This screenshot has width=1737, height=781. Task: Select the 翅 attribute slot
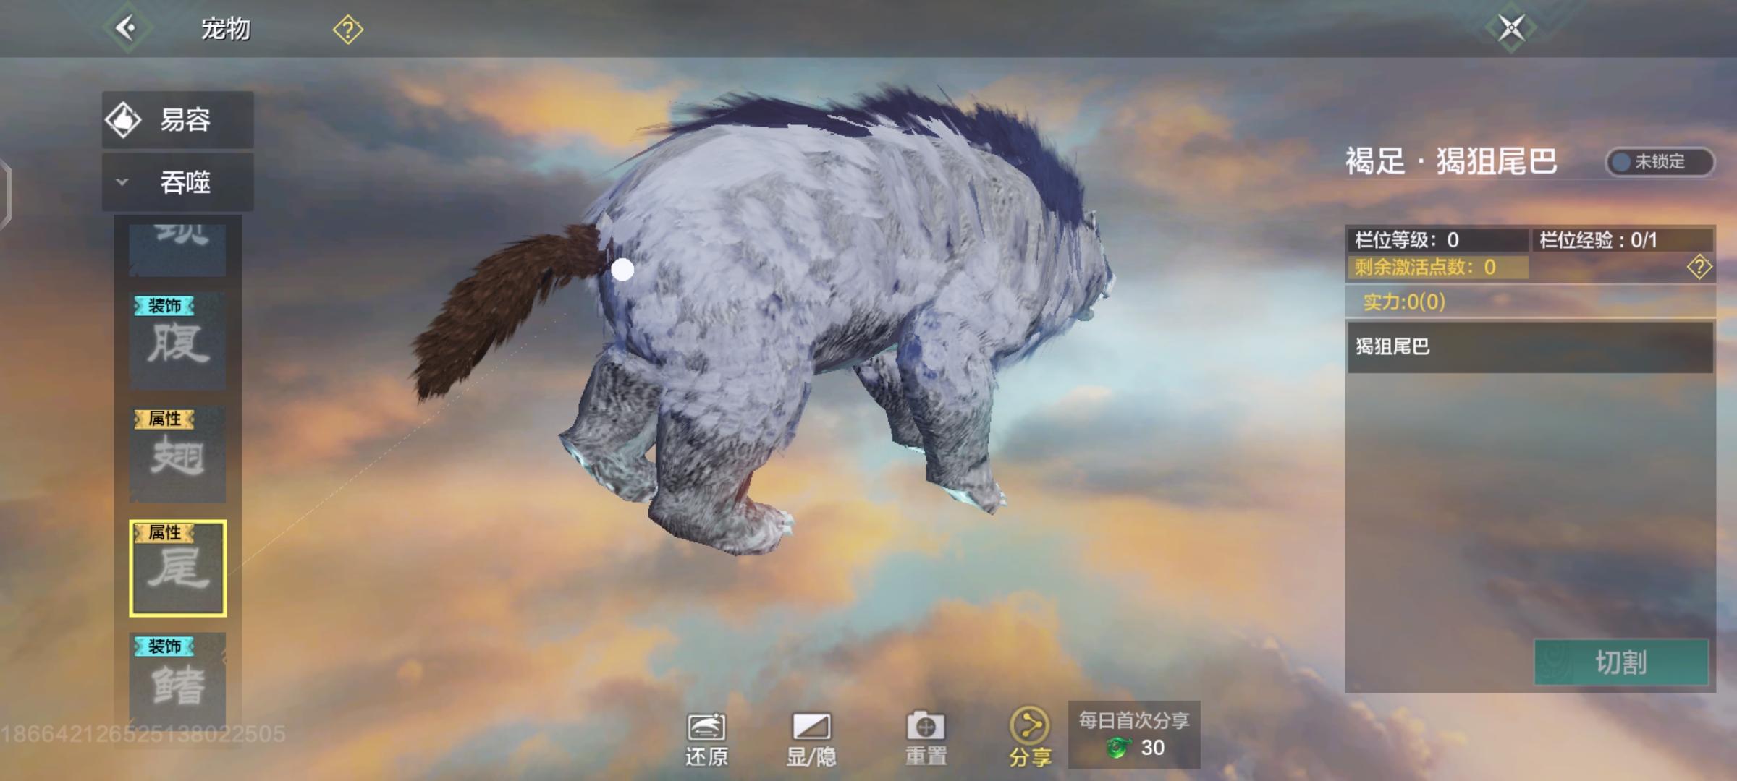click(x=178, y=455)
